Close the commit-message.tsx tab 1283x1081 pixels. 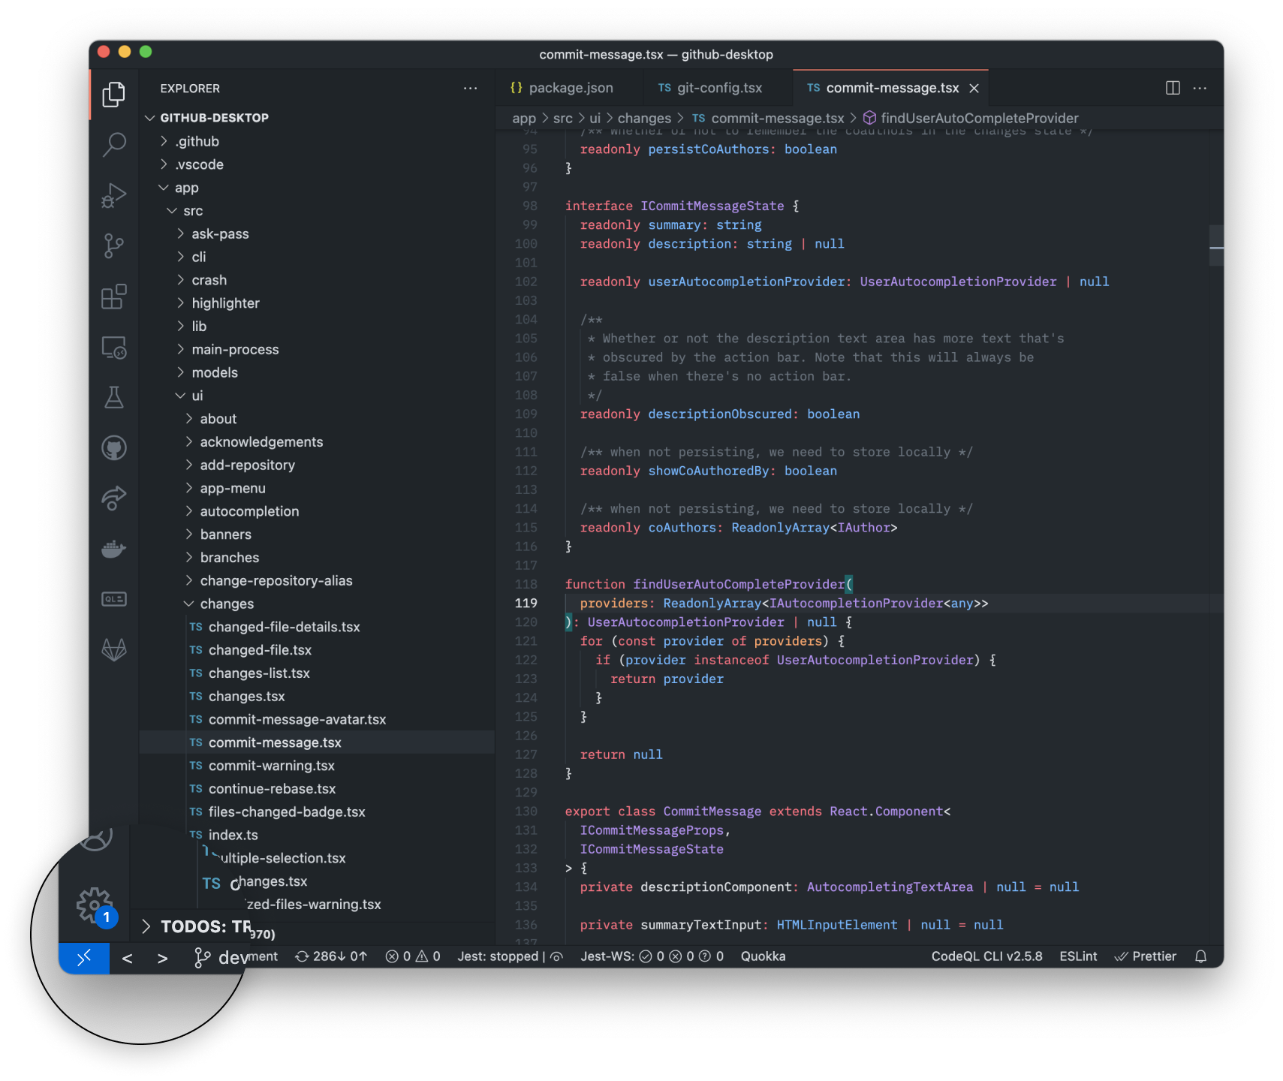click(974, 89)
